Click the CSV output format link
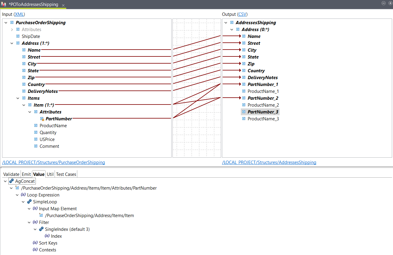This screenshot has width=393, height=255. tap(242, 14)
